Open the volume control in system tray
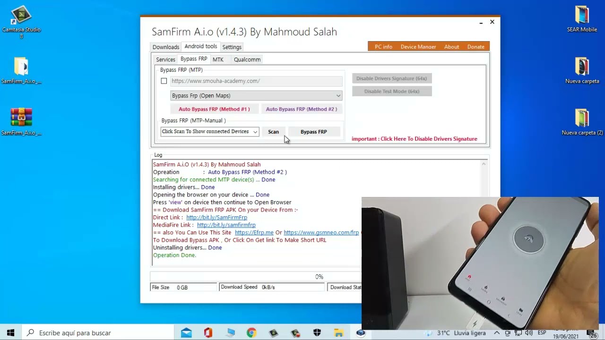The width and height of the screenshot is (605, 340). pyautogui.click(x=528, y=333)
